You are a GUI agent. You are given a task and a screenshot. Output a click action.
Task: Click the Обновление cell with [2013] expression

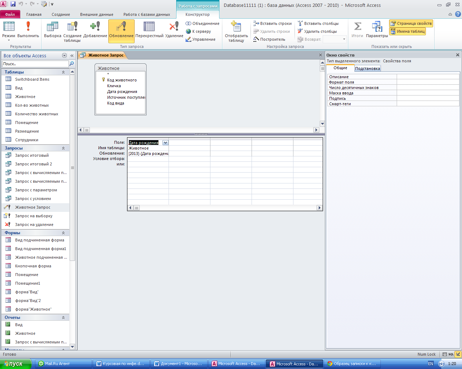[148, 154]
